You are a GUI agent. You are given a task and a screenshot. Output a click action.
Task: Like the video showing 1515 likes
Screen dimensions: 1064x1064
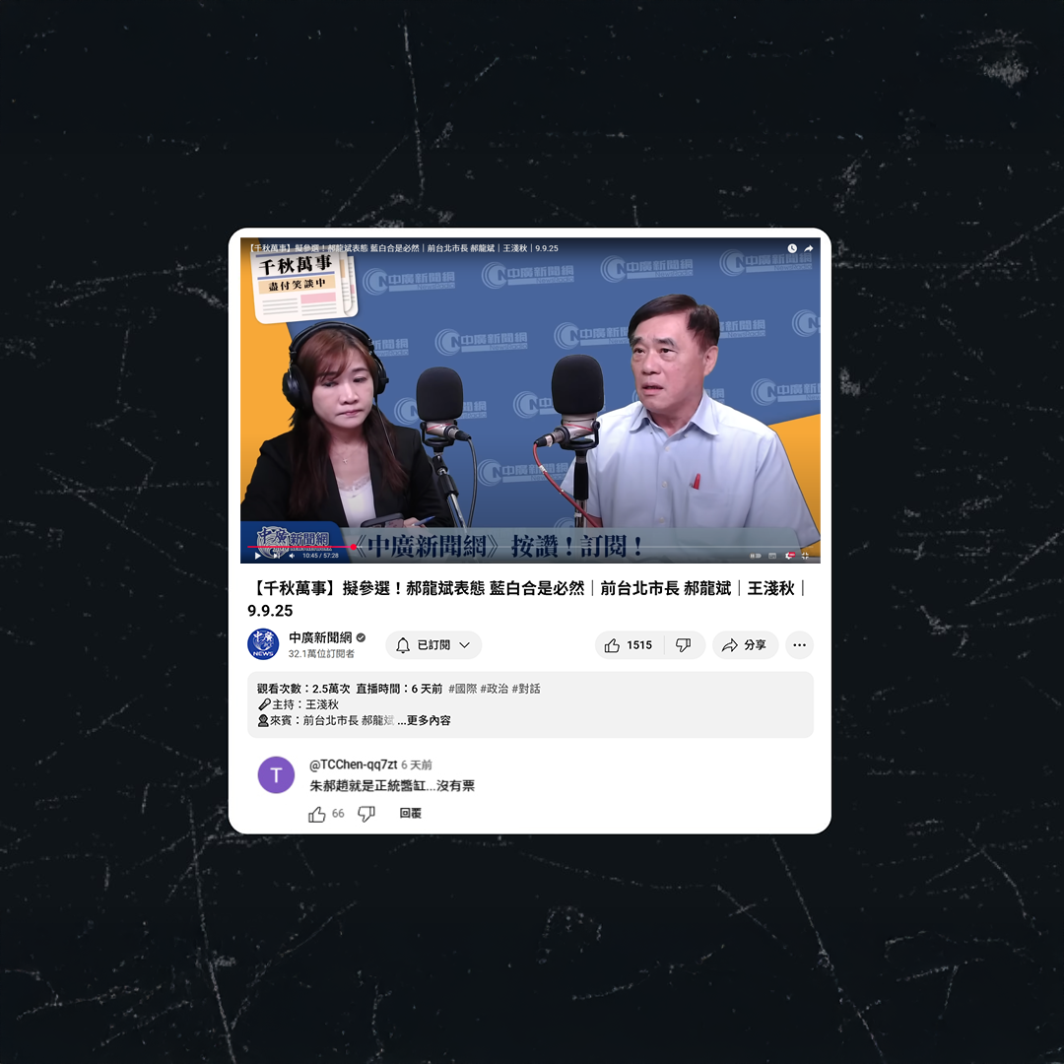[629, 644]
